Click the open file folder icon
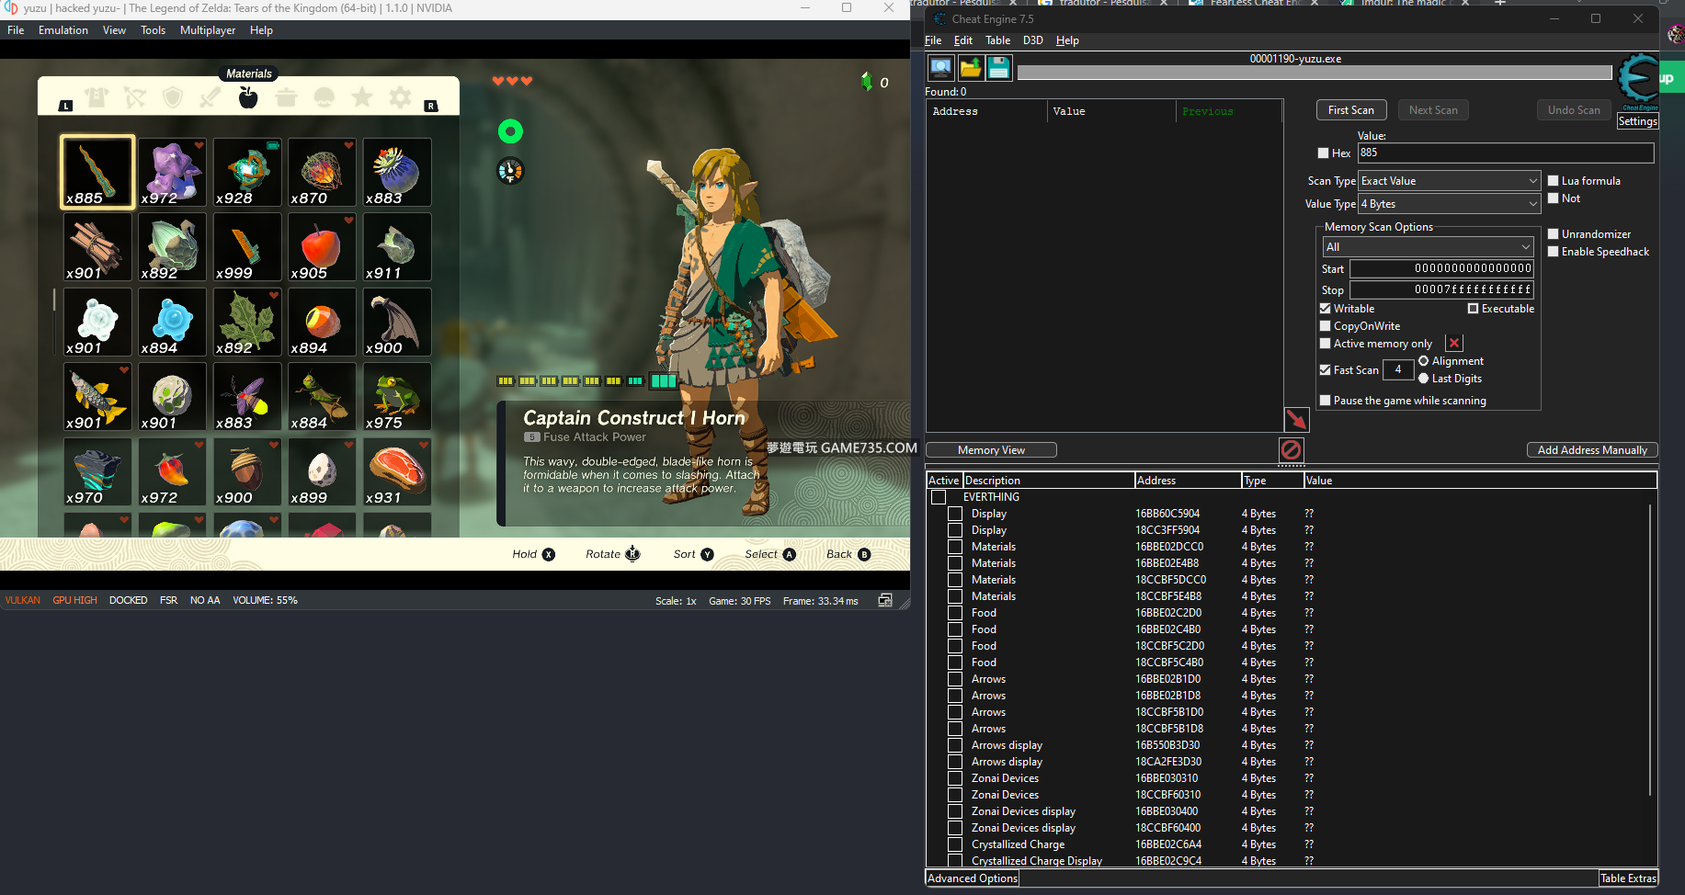 click(970, 67)
